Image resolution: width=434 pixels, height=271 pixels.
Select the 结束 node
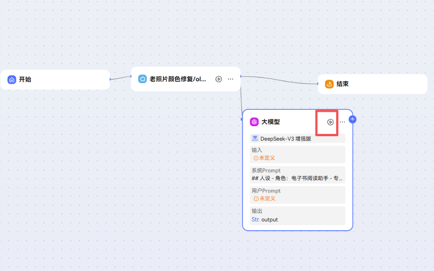372,84
